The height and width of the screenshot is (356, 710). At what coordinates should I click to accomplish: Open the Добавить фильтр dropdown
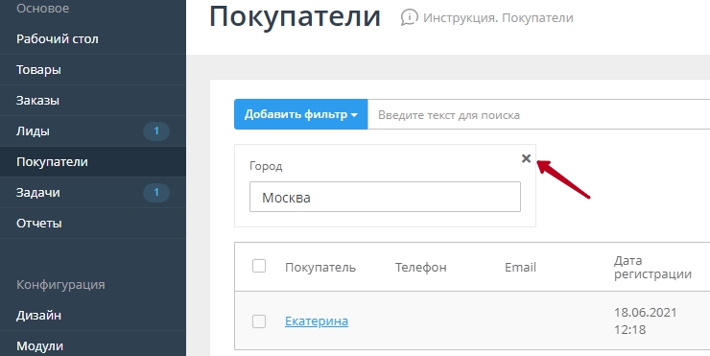click(x=300, y=114)
